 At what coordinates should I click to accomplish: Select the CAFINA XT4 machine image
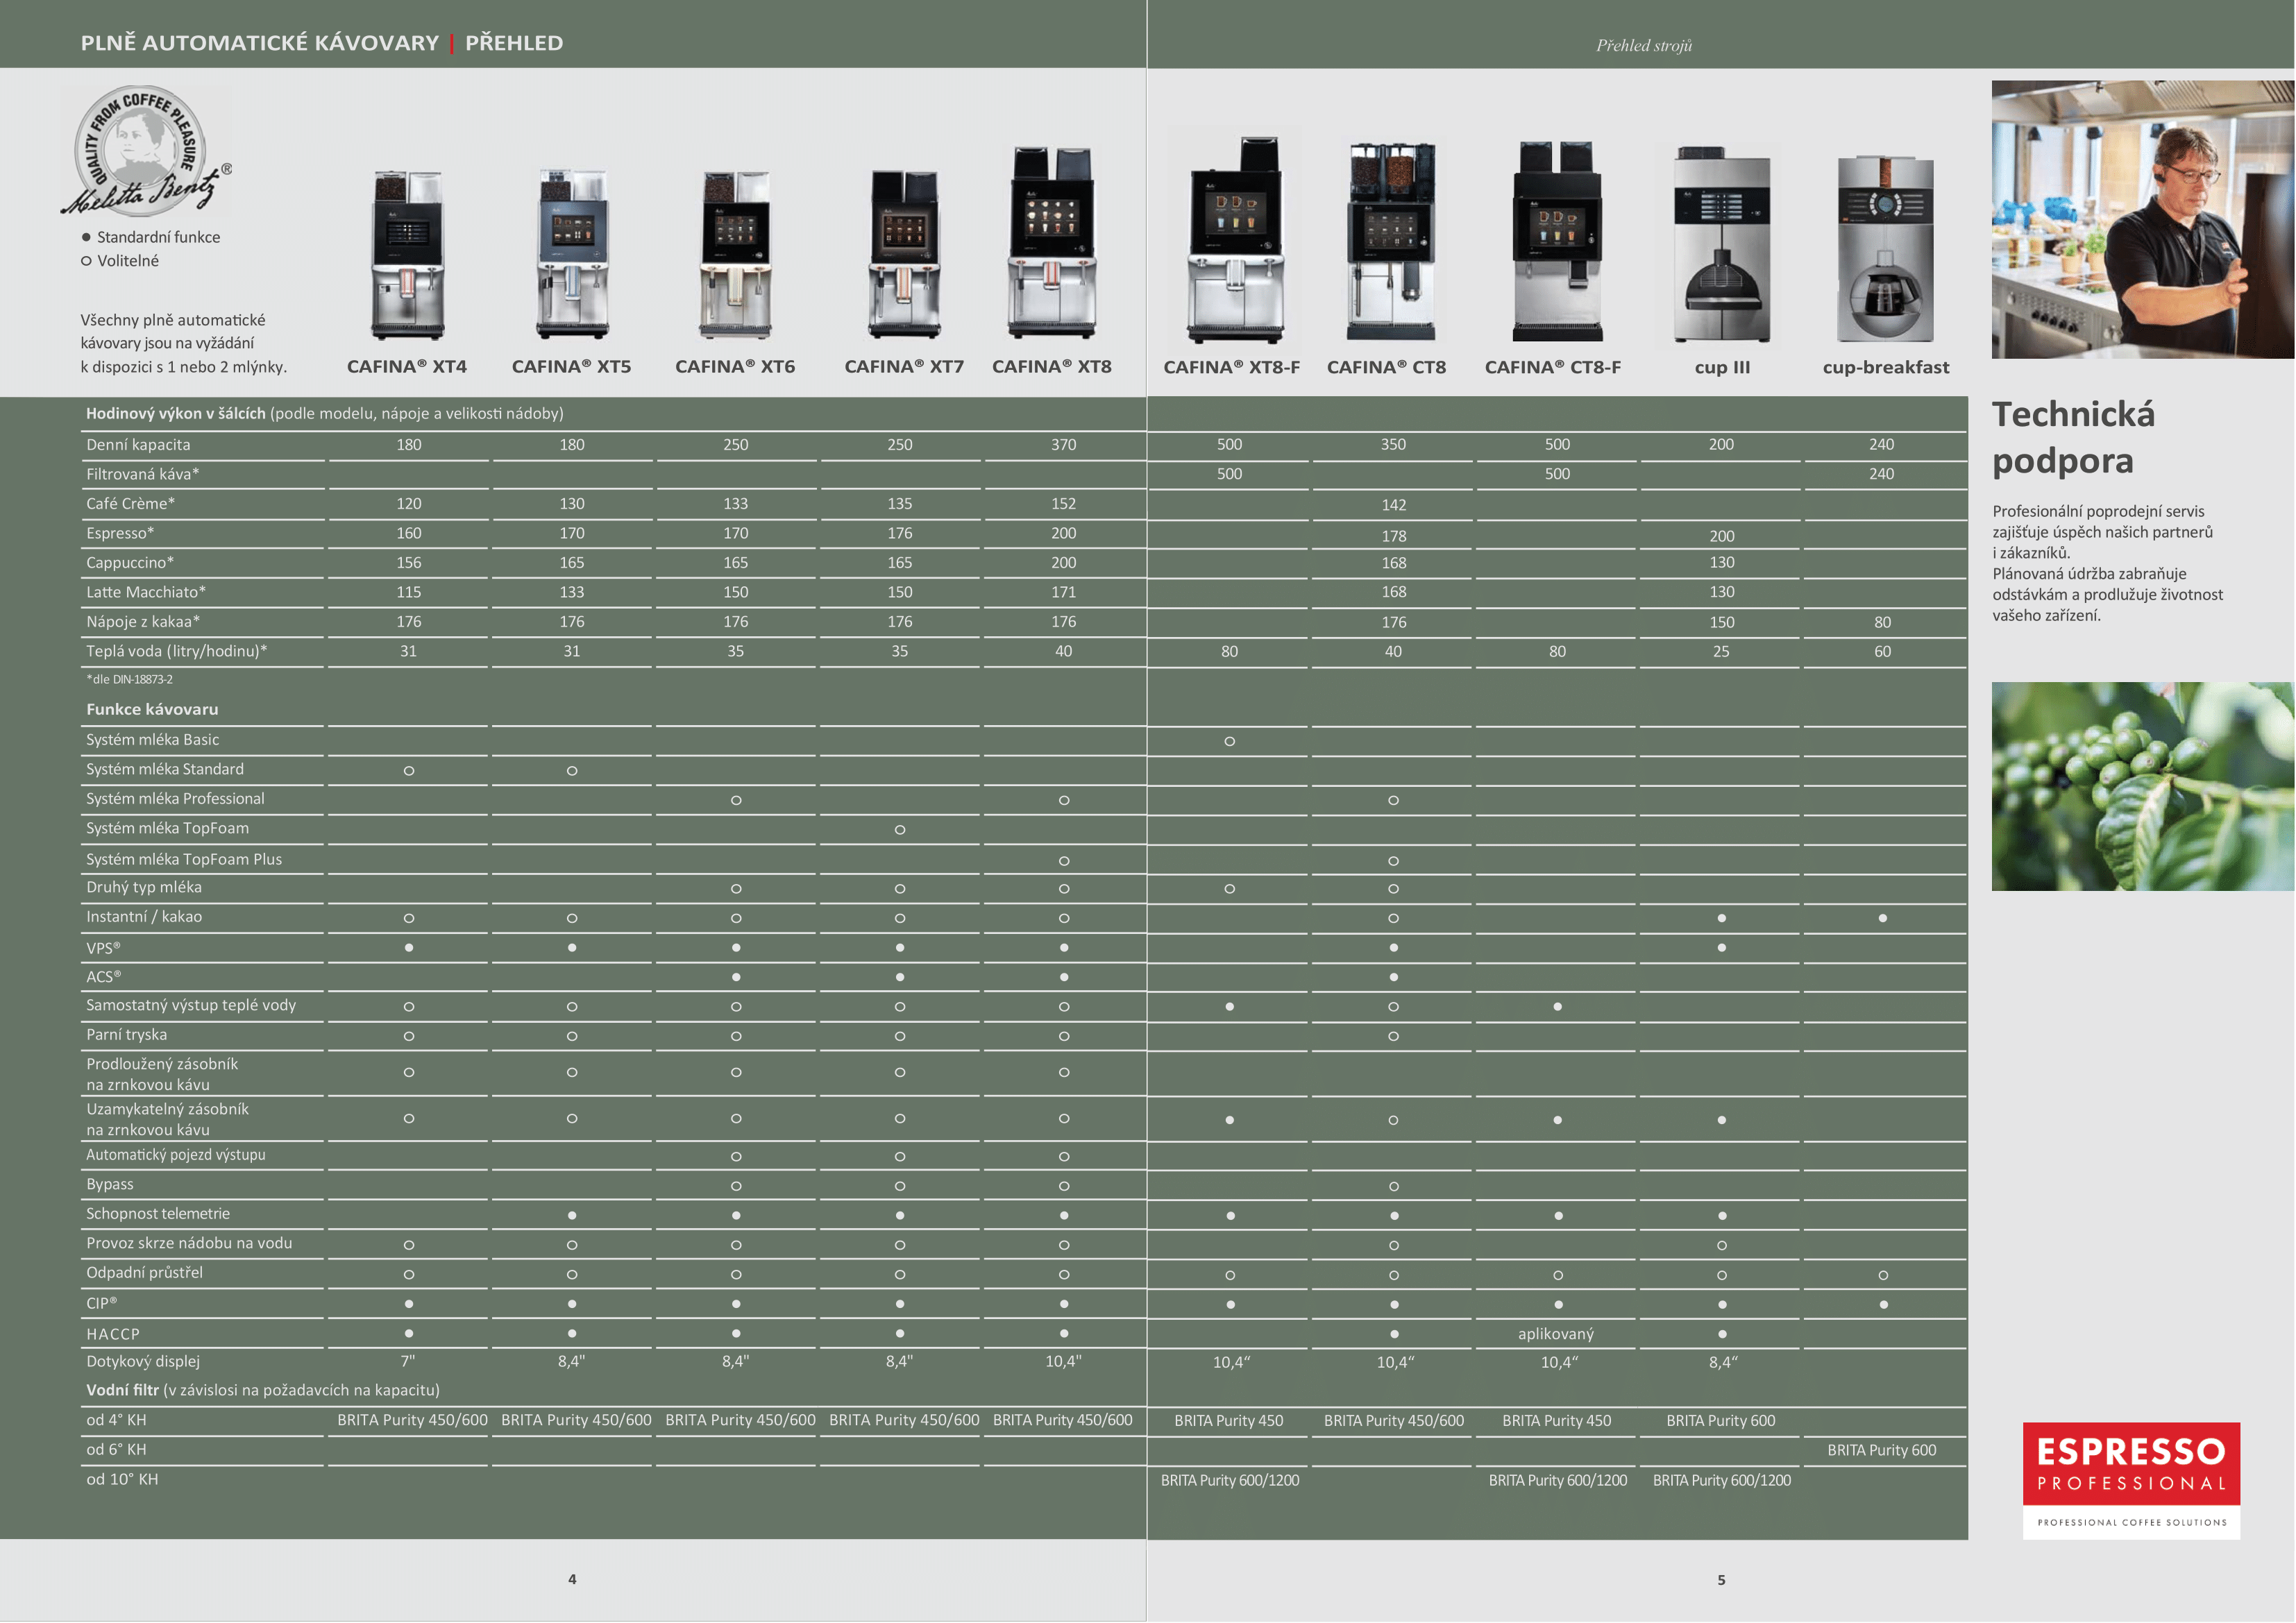coord(408,255)
